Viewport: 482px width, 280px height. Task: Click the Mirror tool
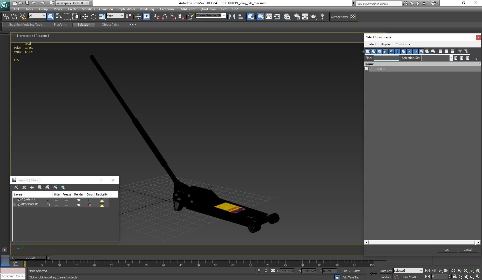(x=232, y=17)
